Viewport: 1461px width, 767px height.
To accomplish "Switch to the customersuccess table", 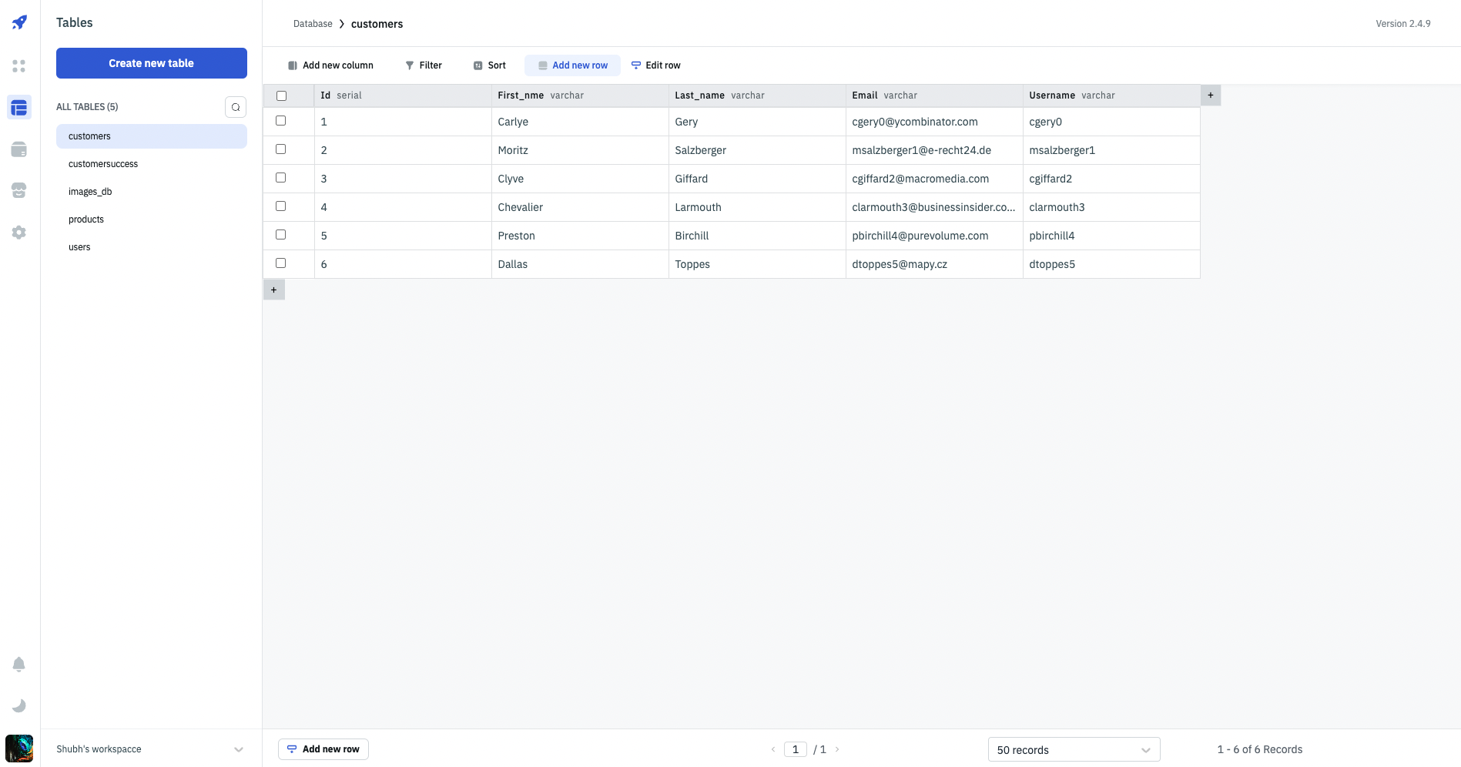I will 103,164.
